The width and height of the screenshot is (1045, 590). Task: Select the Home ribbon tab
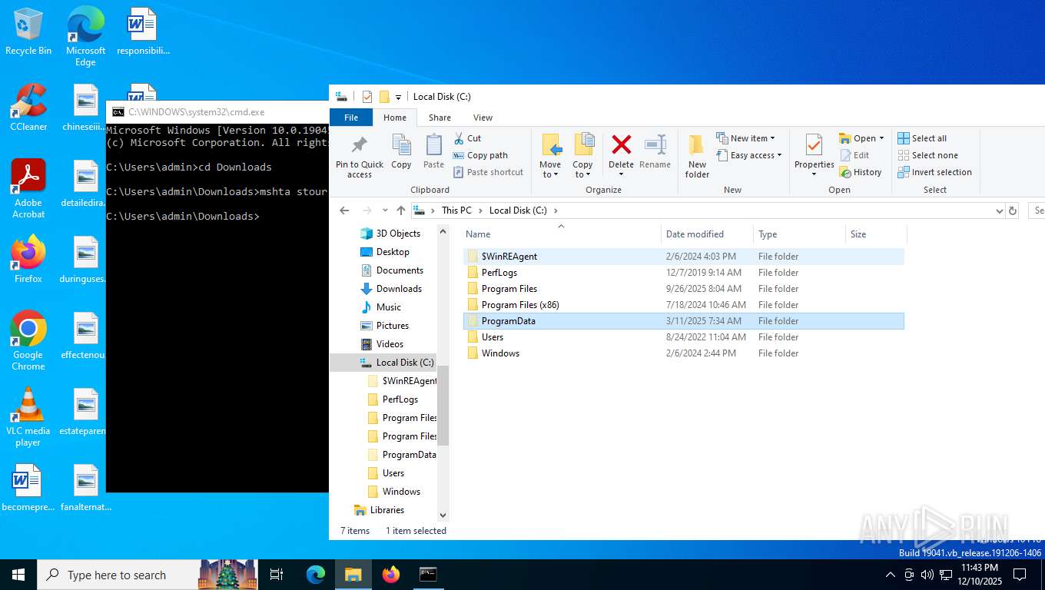pos(395,118)
